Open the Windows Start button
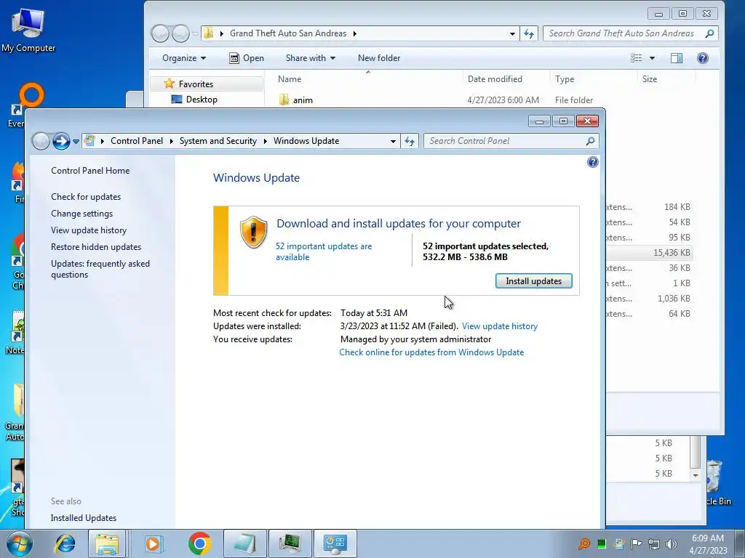 coord(19,543)
